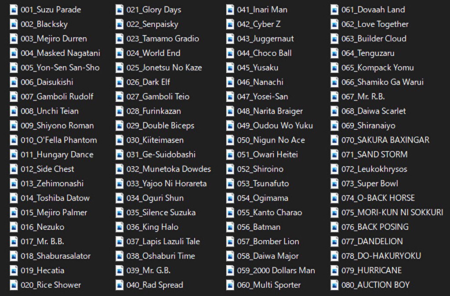This screenshot has width=450, height=296.
Task: Select the icon of 010_O'Fella Phantom
Action: [x=14, y=141]
